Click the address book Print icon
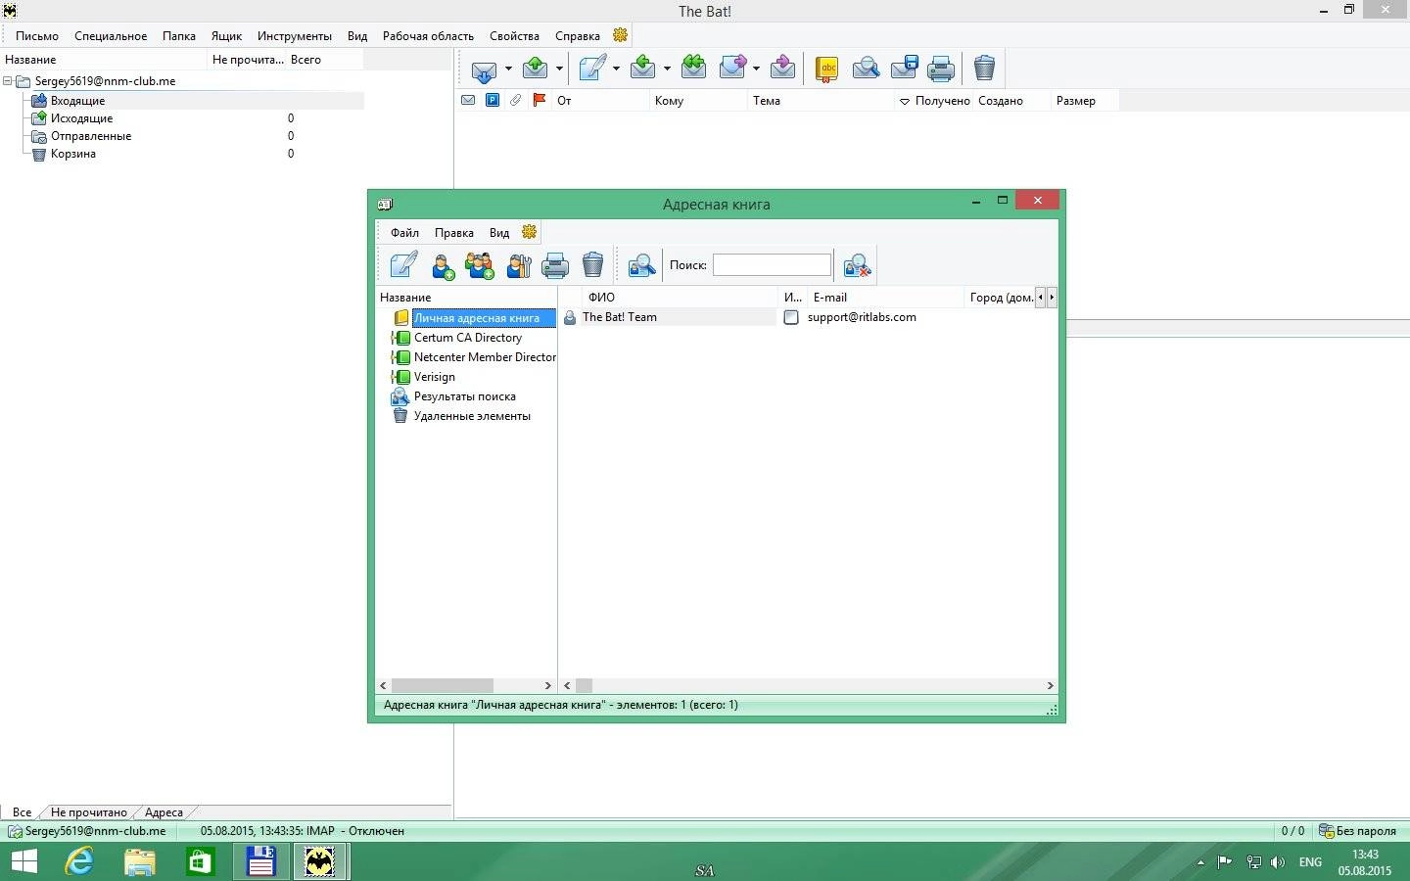 [555, 265]
